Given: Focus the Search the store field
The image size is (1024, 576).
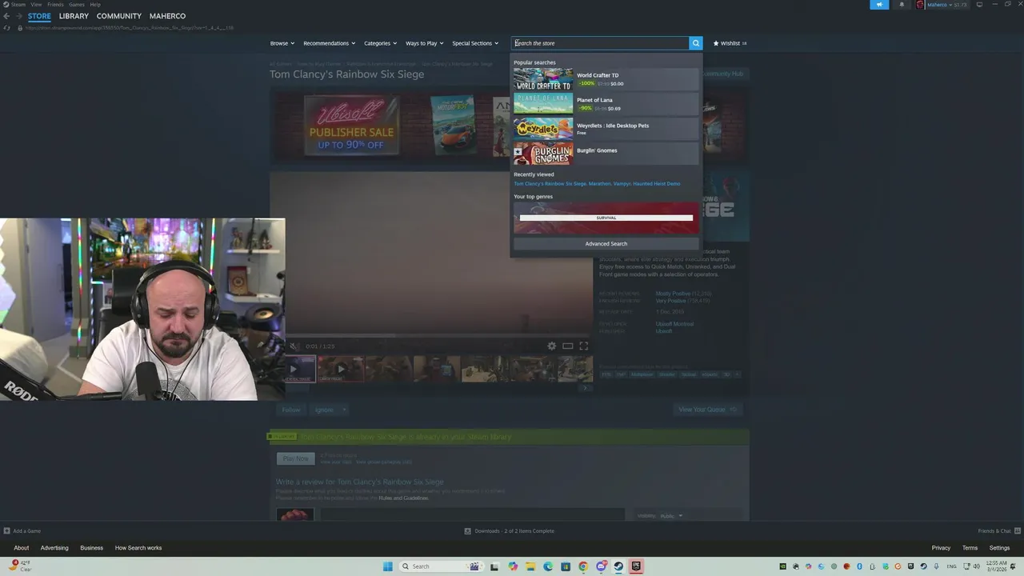Looking at the screenshot, I should [x=600, y=43].
